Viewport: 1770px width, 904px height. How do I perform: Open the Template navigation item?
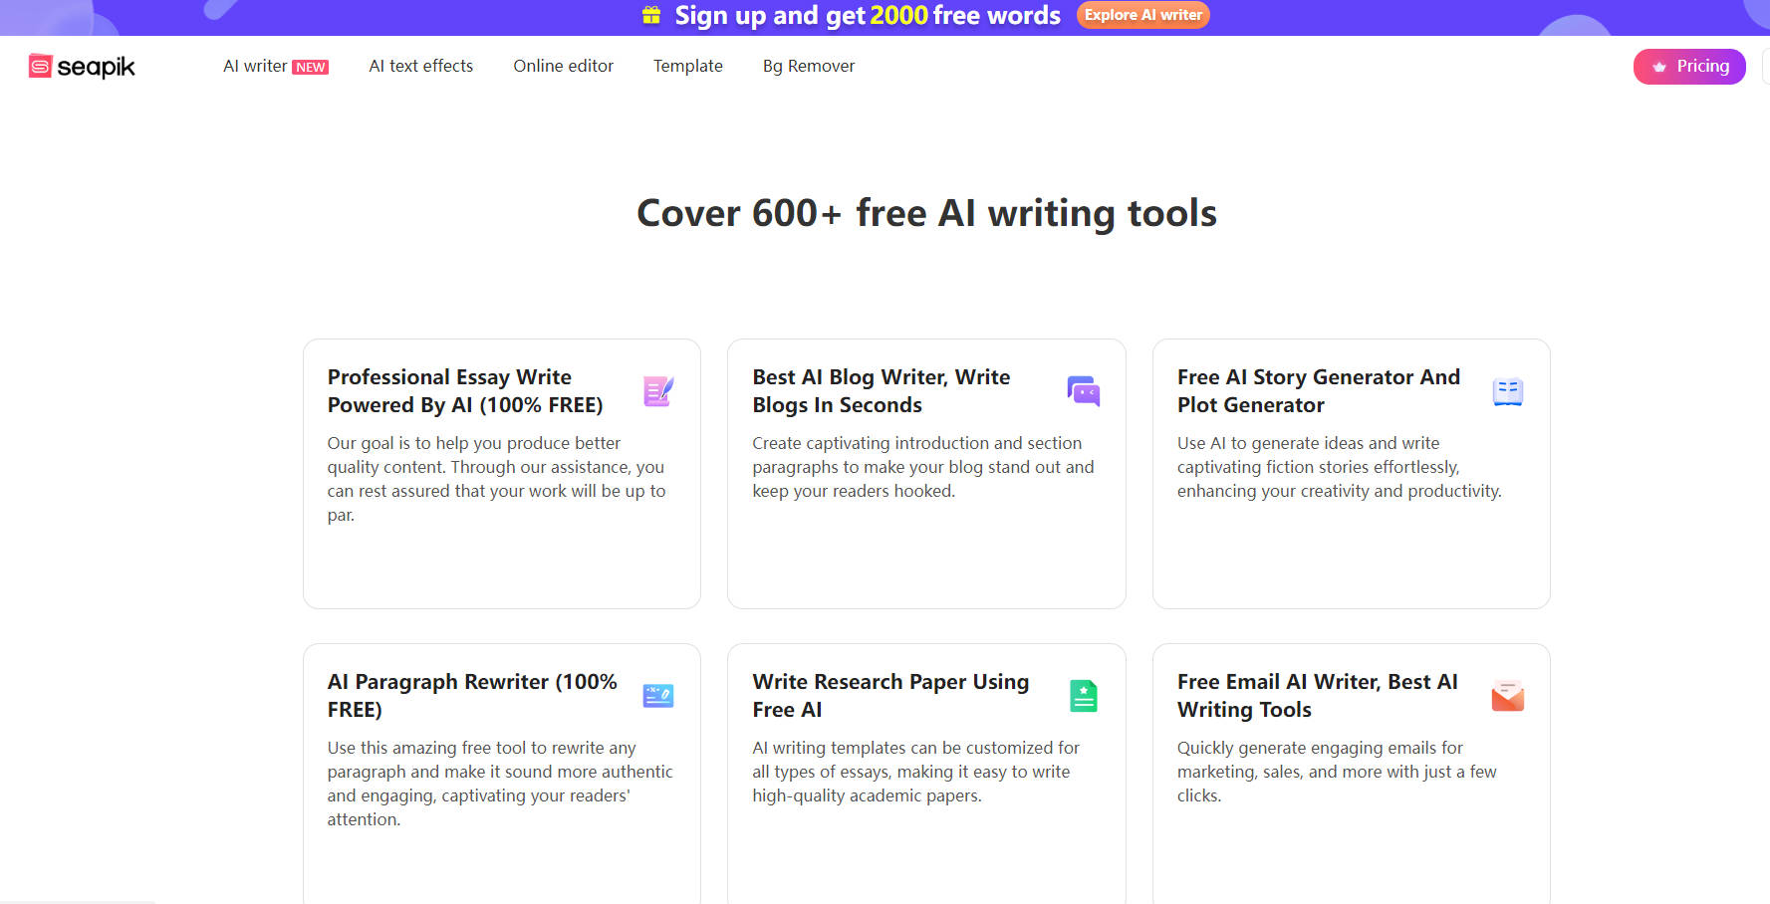687,66
